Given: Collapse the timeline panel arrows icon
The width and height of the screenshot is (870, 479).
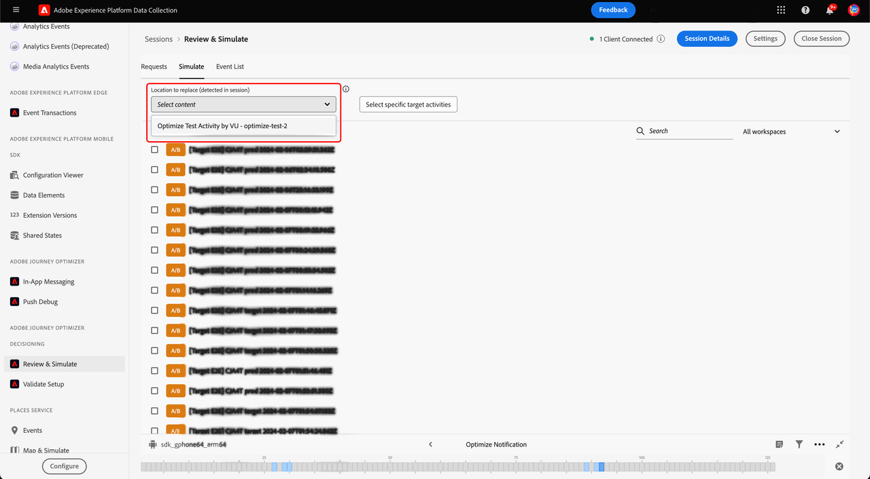Looking at the screenshot, I should click(840, 444).
